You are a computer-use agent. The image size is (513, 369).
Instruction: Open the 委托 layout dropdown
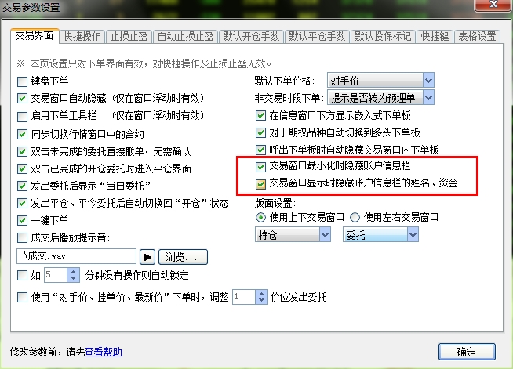click(380, 235)
